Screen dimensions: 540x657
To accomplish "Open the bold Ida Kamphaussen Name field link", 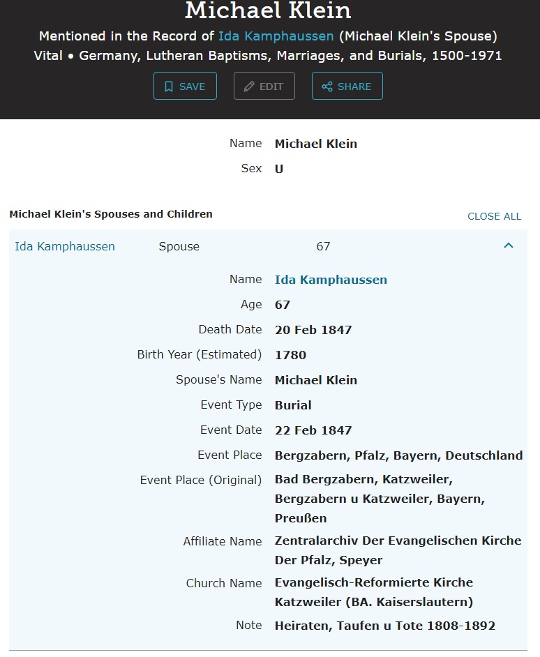I will click(x=331, y=280).
